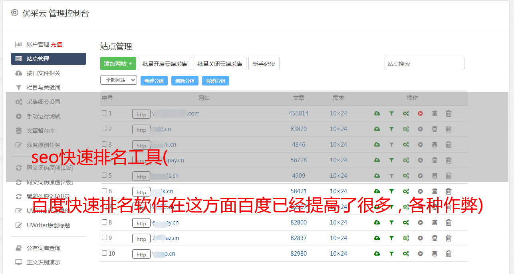
Task: Click the 批量开启云端采集 button
Action: point(165,64)
